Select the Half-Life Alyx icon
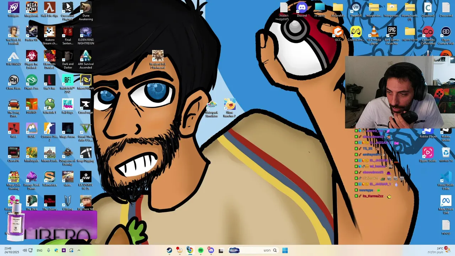 click(50, 10)
